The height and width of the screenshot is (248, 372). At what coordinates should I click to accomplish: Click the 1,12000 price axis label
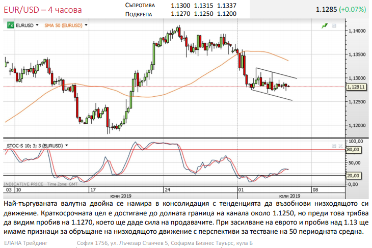357,125
